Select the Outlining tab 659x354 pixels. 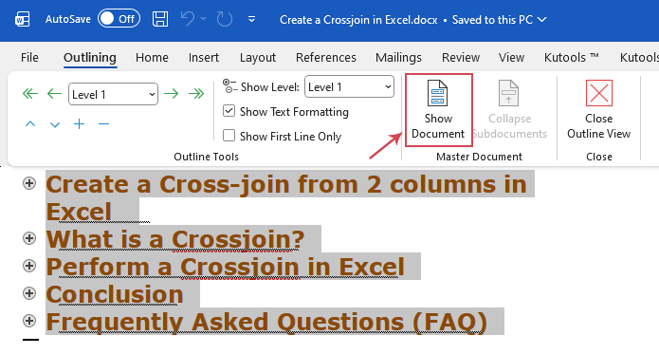pos(90,57)
